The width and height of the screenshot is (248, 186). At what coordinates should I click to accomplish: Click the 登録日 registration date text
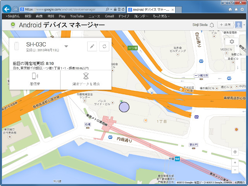point(43,50)
